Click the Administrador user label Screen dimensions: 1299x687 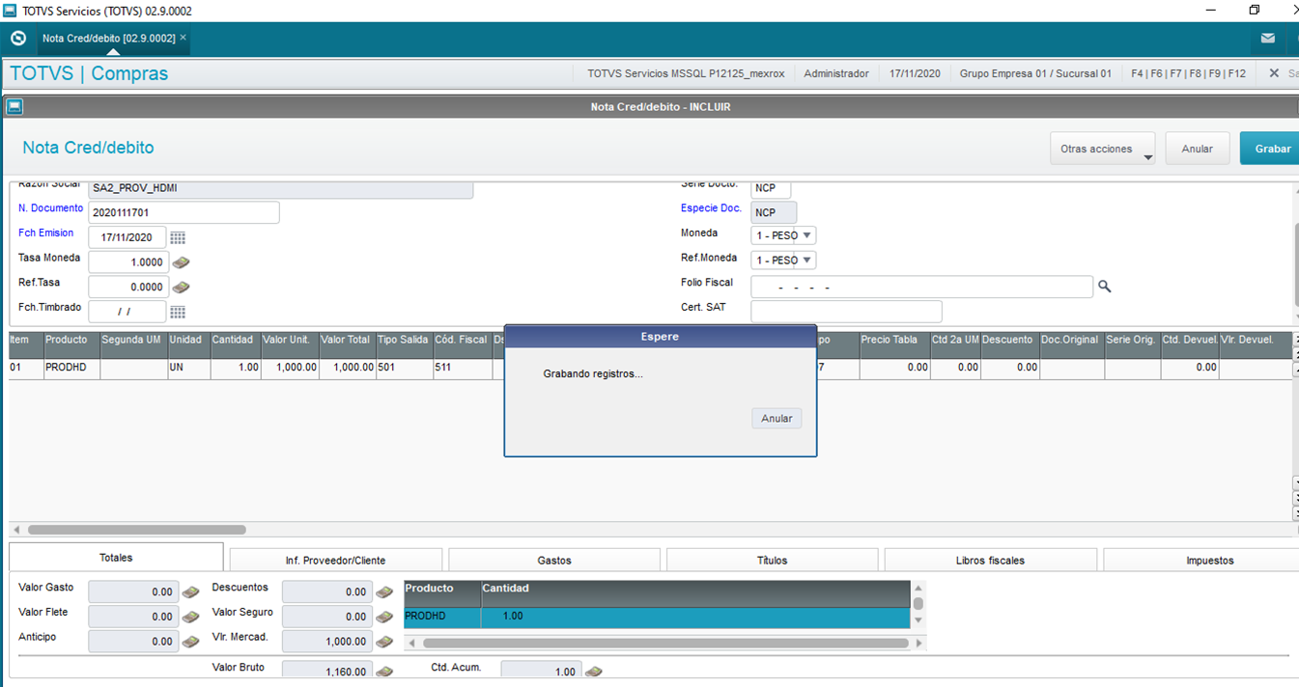pyautogui.click(x=836, y=73)
